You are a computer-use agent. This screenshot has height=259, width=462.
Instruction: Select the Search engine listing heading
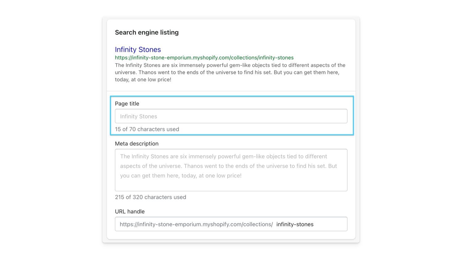pyautogui.click(x=147, y=32)
